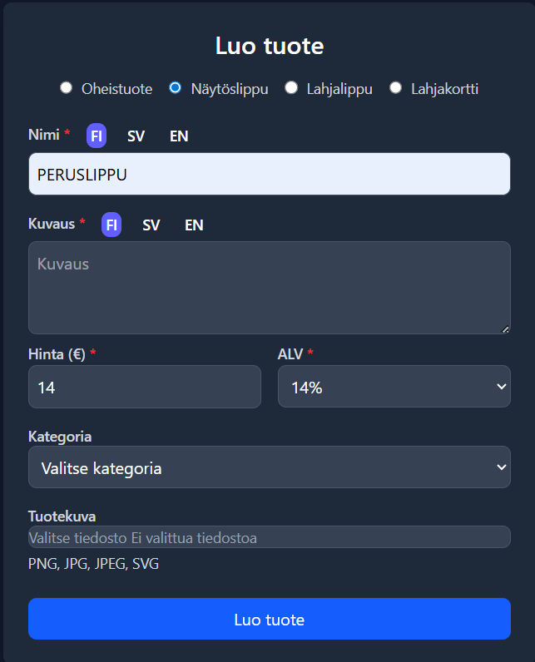Screen dimensions: 535x662
Task: Select FI language for Kuvaus
Action: [x=111, y=225]
